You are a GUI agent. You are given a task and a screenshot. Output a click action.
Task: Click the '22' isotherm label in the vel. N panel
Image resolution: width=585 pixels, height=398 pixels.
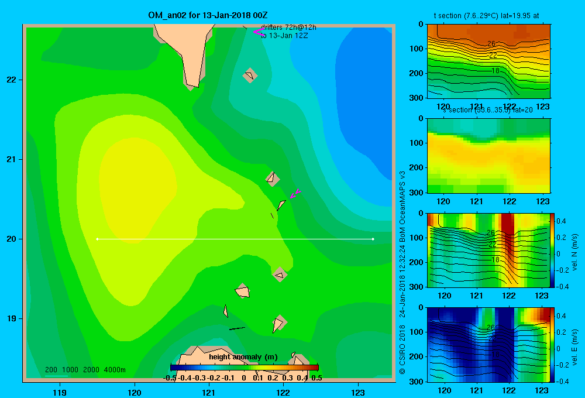tap(493, 244)
